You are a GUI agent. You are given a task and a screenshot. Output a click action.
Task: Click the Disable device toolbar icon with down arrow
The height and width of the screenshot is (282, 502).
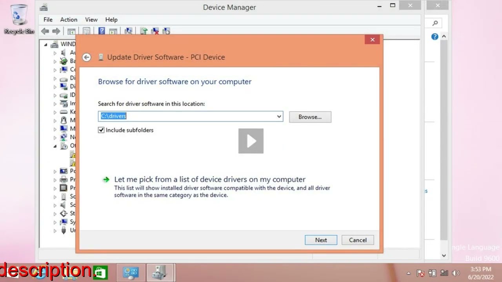[x=166, y=31]
